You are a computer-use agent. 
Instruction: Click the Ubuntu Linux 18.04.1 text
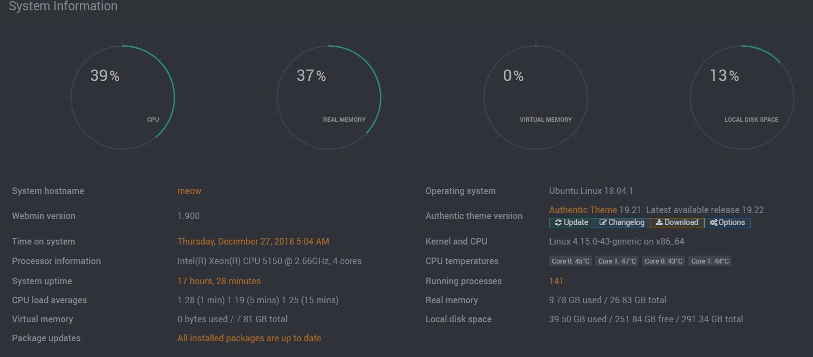click(591, 191)
